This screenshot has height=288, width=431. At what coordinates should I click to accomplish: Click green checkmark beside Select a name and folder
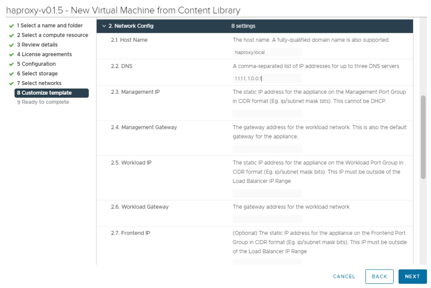(11, 26)
